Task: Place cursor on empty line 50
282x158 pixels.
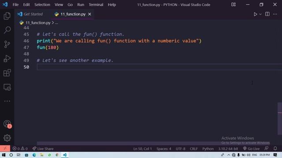Action: tap(160, 67)
